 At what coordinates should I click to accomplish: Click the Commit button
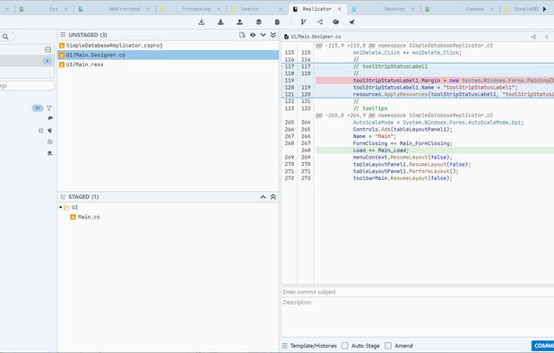[x=542, y=346]
